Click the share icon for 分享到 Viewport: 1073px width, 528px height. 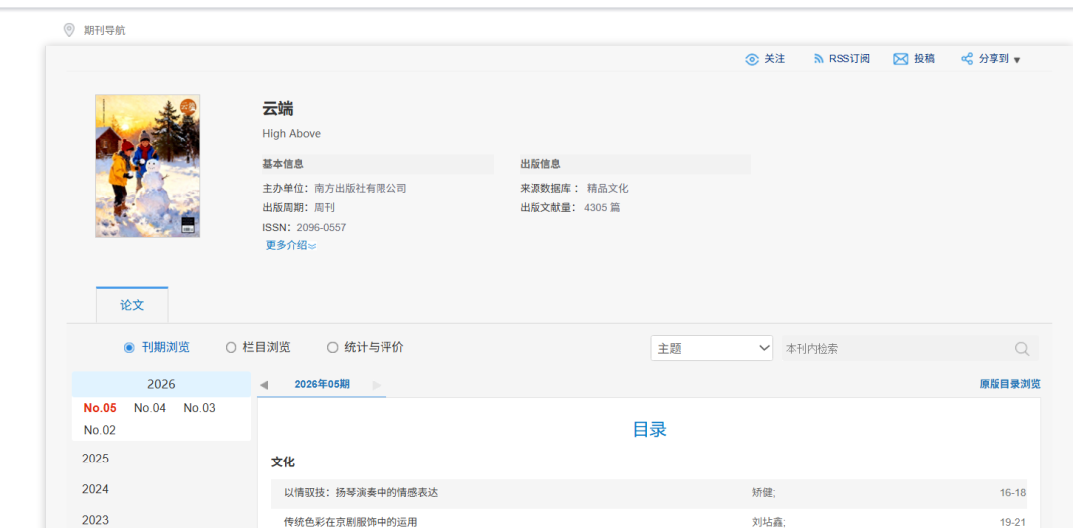tap(967, 59)
